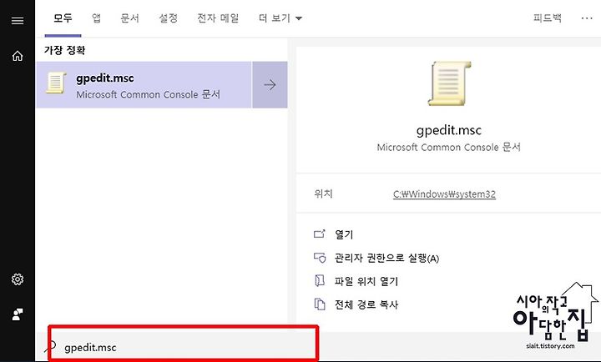
Task: Click 관리자 권한으로 실행 (Run as administrator)
Action: pyautogui.click(x=386, y=258)
